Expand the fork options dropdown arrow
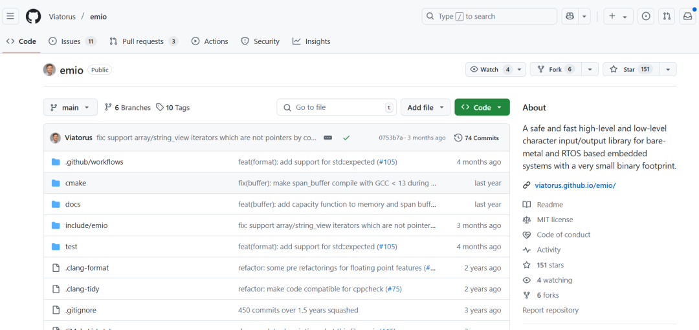 point(590,69)
